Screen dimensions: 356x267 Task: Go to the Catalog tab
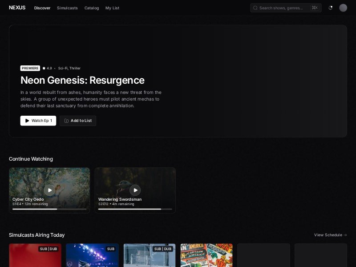click(92, 8)
